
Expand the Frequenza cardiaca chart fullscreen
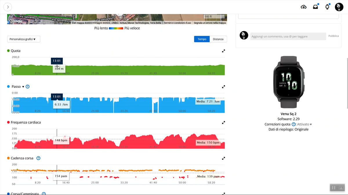pos(224,123)
